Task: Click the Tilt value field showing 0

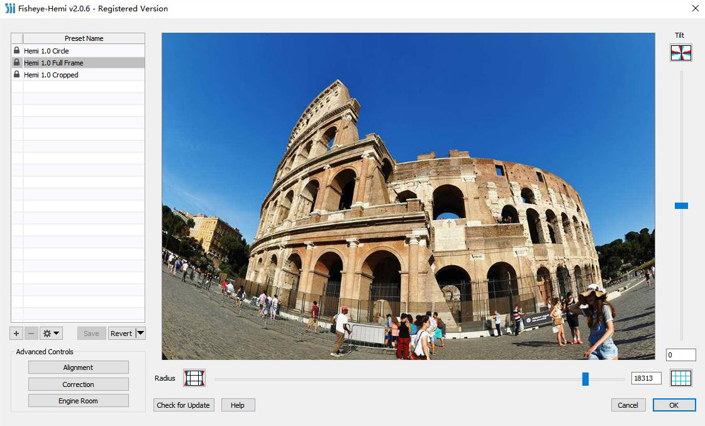Action: (680, 355)
